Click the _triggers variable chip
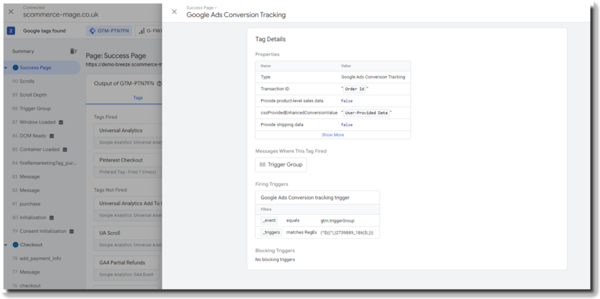 (x=271, y=232)
